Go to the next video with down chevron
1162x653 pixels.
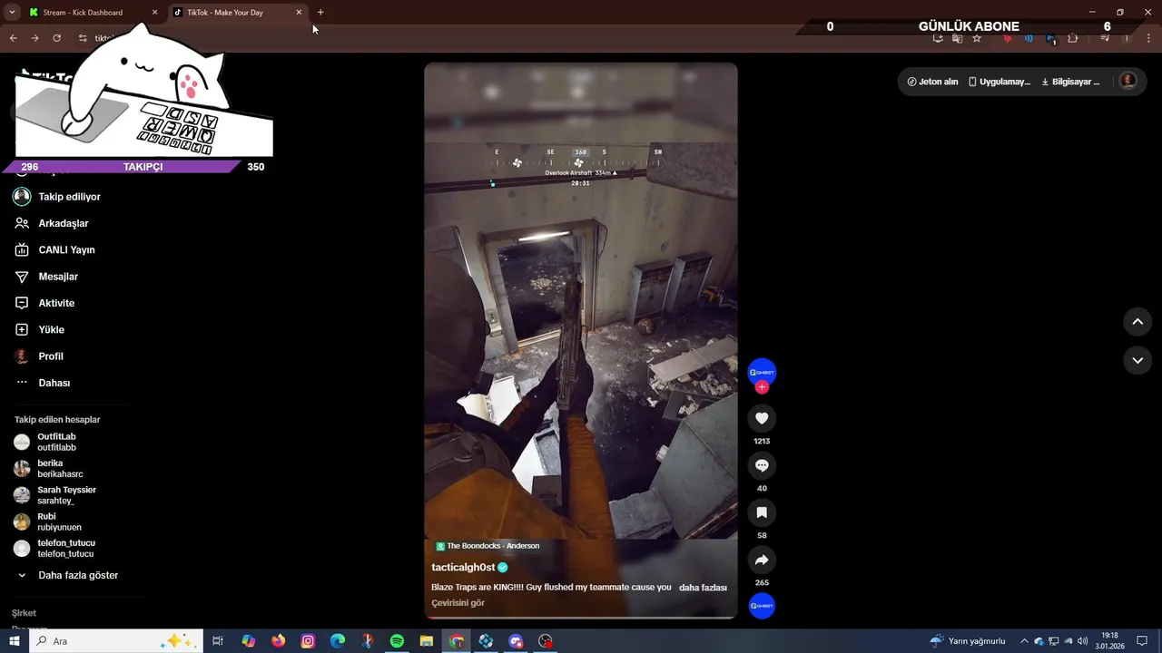coord(1137,360)
